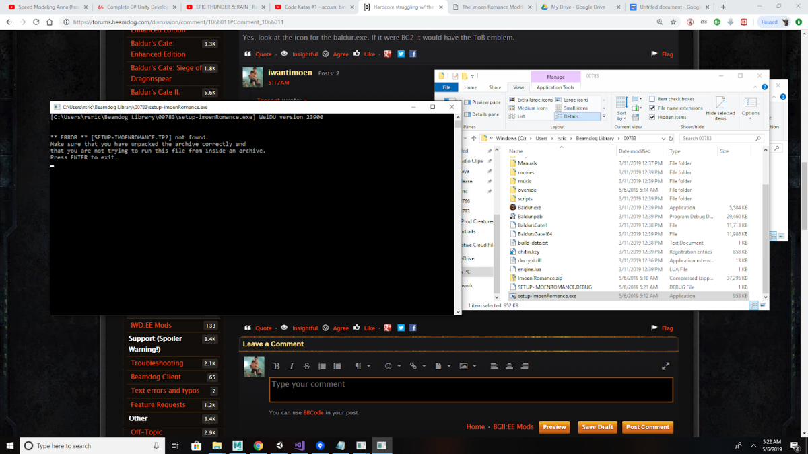Open the Options dropdown in Explorer ribbon
The image size is (808, 454).
(x=751, y=108)
